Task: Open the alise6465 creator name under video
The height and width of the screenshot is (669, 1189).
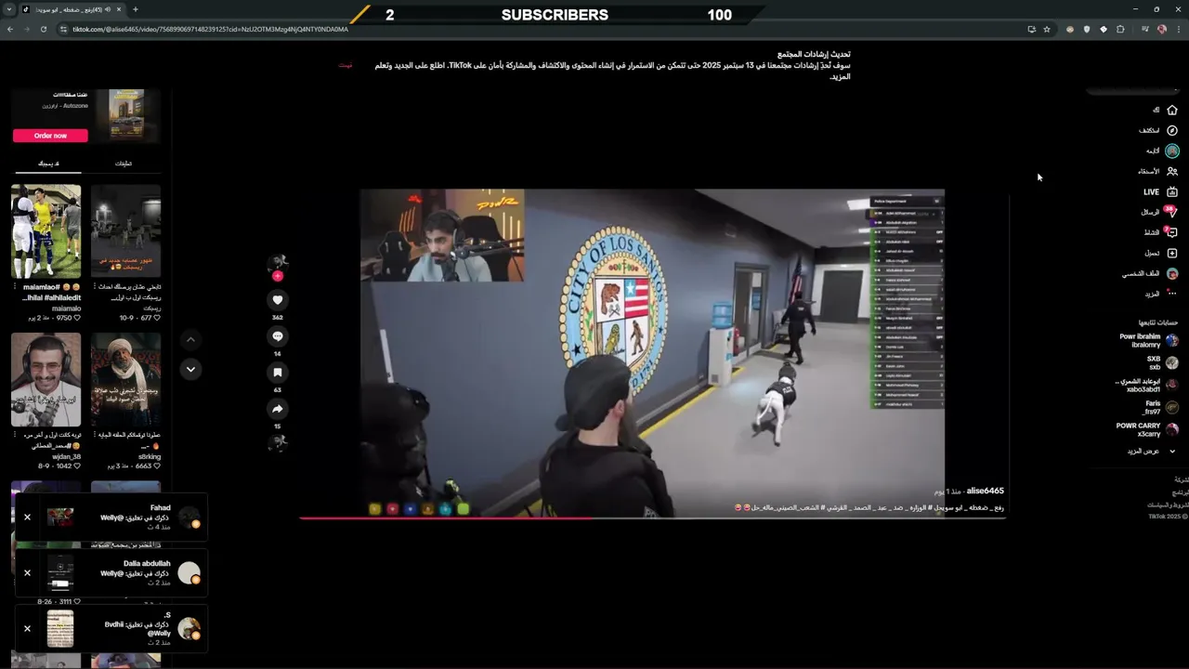Action: 986,491
